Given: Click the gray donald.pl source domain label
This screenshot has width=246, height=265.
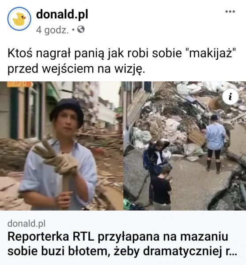Looking at the screenshot, I should click(26, 223).
